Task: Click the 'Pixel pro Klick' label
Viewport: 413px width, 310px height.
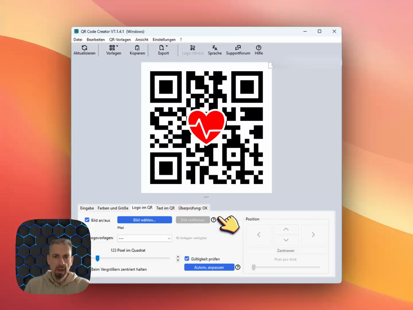Action: coord(286,259)
